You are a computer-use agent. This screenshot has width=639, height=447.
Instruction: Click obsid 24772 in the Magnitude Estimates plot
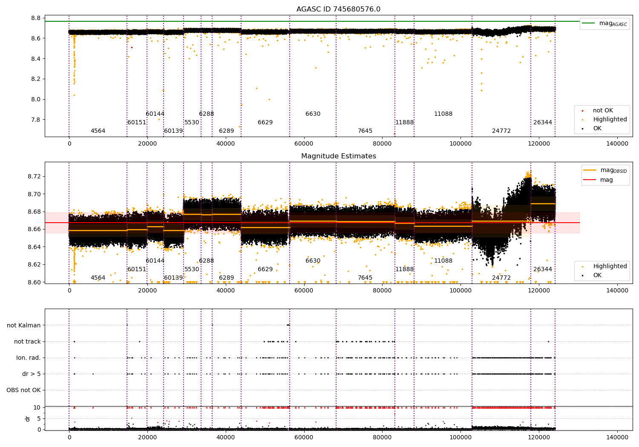coord(501,278)
